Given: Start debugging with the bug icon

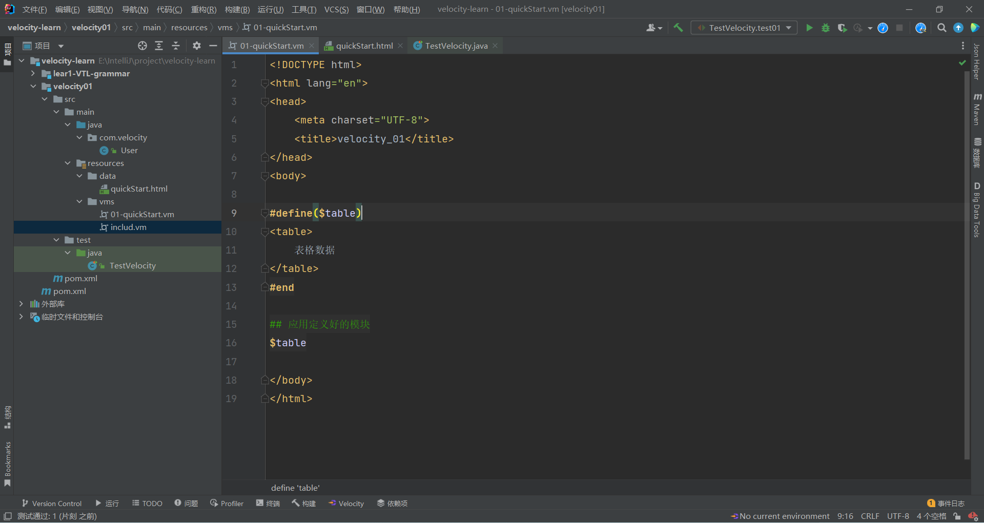Looking at the screenshot, I should tap(826, 28).
